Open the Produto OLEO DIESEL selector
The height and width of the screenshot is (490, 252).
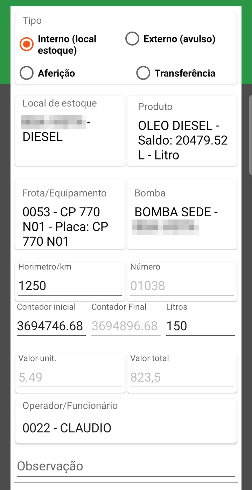pyautogui.click(x=182, y=131)
